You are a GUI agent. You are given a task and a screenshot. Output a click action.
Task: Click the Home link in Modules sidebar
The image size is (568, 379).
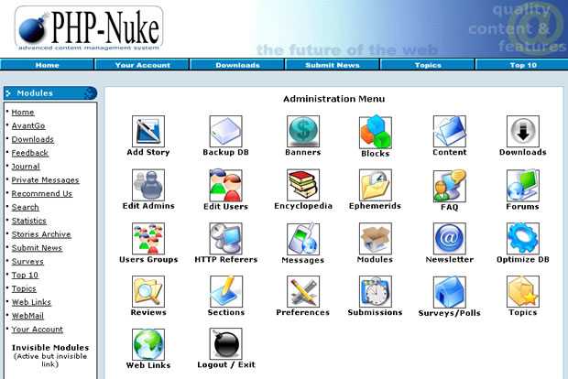[23, 113]
